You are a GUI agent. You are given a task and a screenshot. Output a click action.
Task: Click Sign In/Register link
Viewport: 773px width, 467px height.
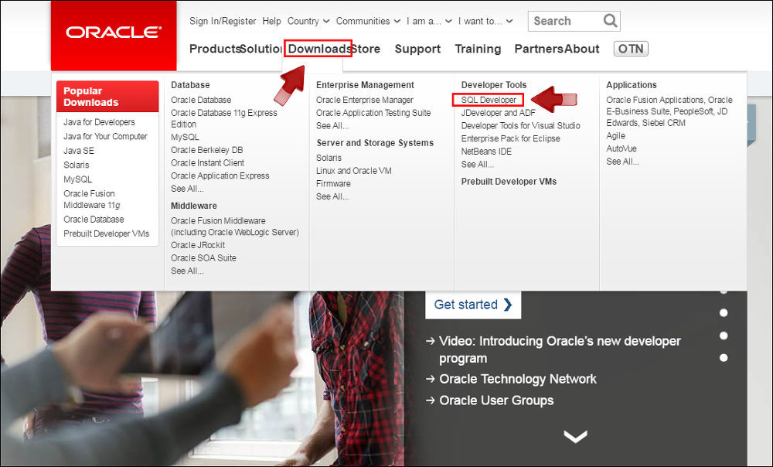click(x=223, y=21)
